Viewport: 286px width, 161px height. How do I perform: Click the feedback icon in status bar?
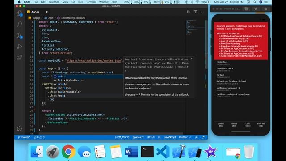coord(197,137)
